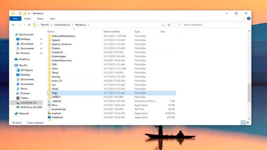Open 3D Objects under This PC
Image resolution: width=267 pixels, height=150 pixels.
point(27,70)
